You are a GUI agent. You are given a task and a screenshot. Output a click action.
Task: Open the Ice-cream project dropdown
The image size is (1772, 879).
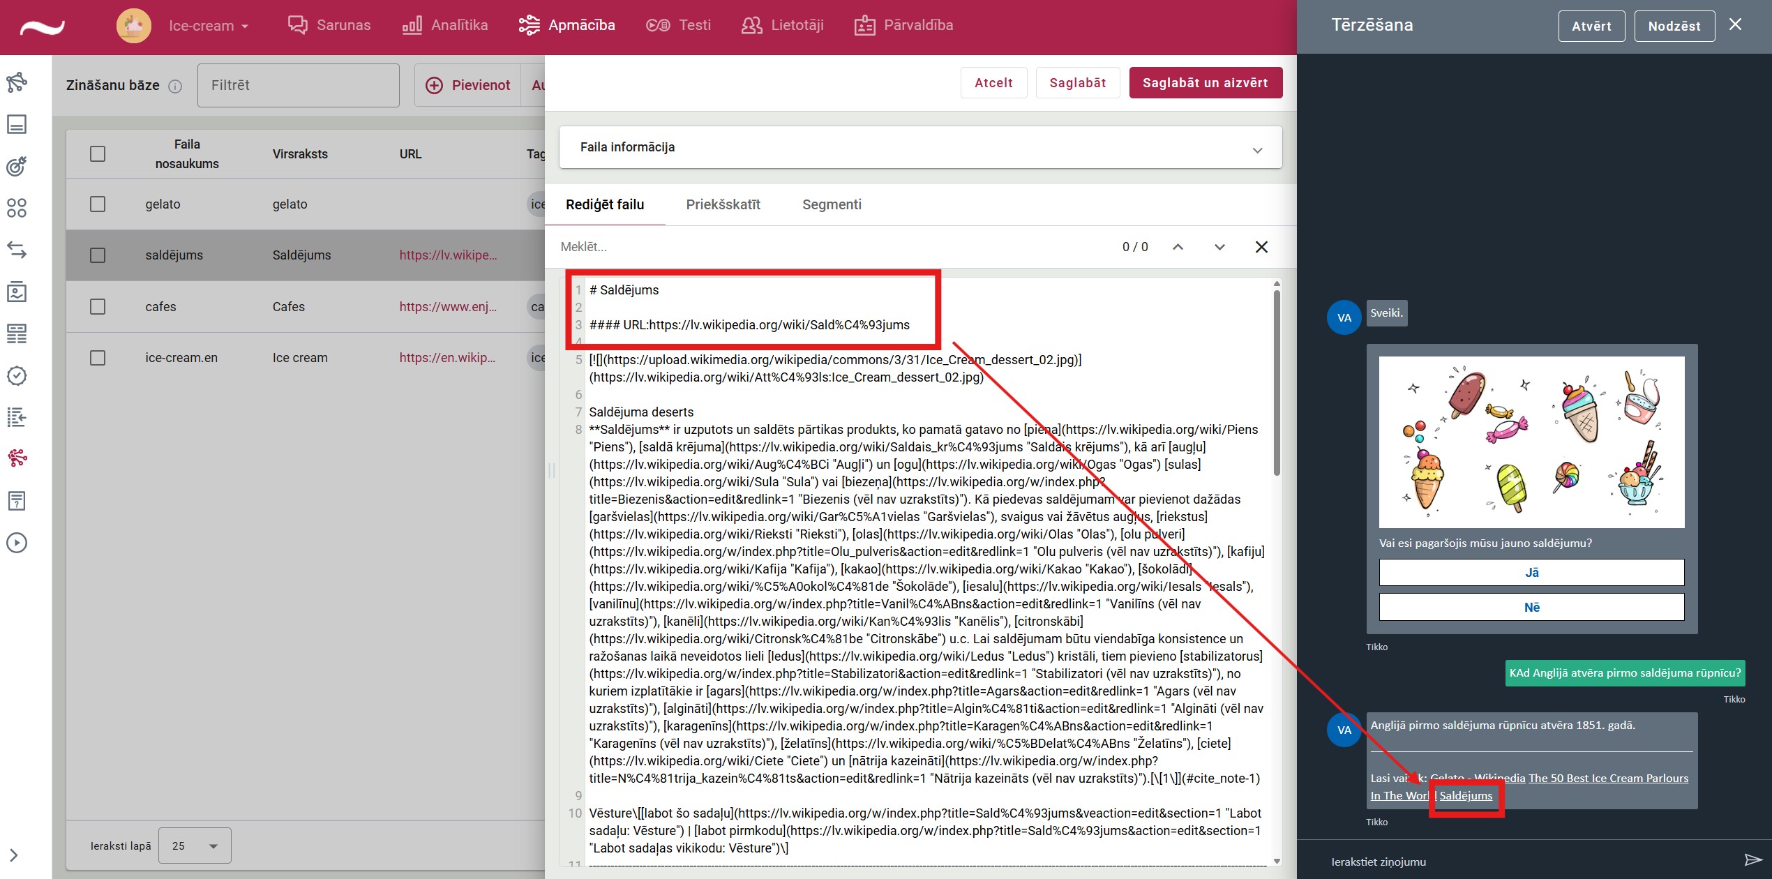[208, 26]
